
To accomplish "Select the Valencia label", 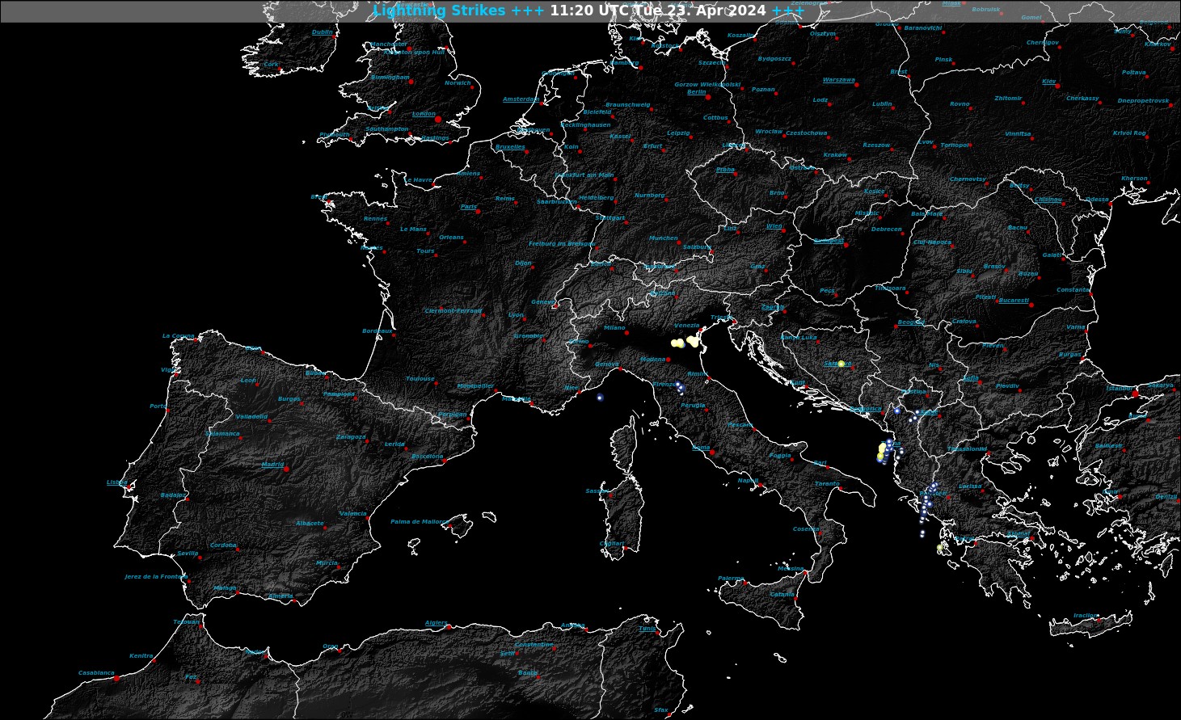I will 353,514.
